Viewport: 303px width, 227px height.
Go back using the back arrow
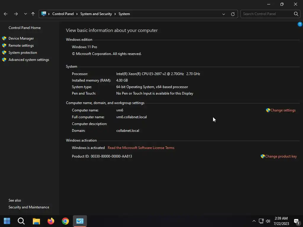6,14
